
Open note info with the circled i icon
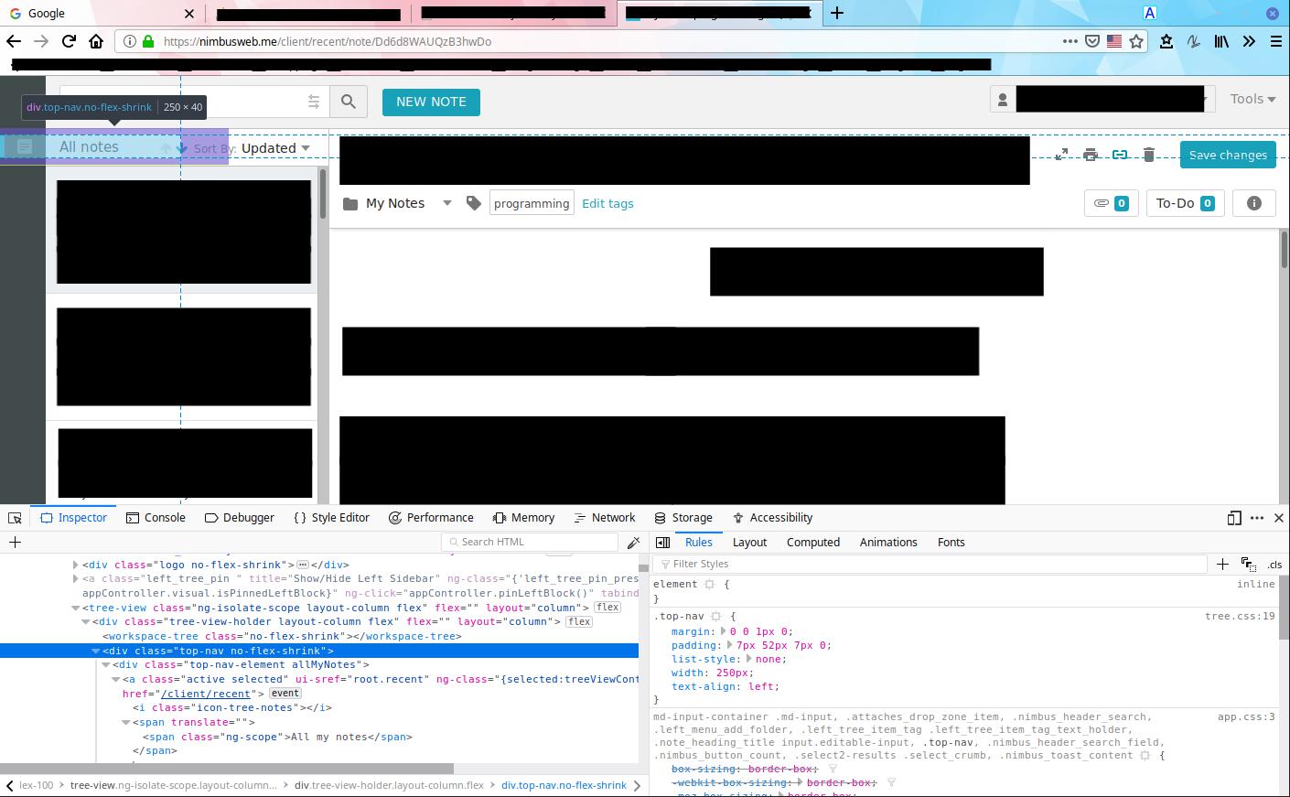1254,203
